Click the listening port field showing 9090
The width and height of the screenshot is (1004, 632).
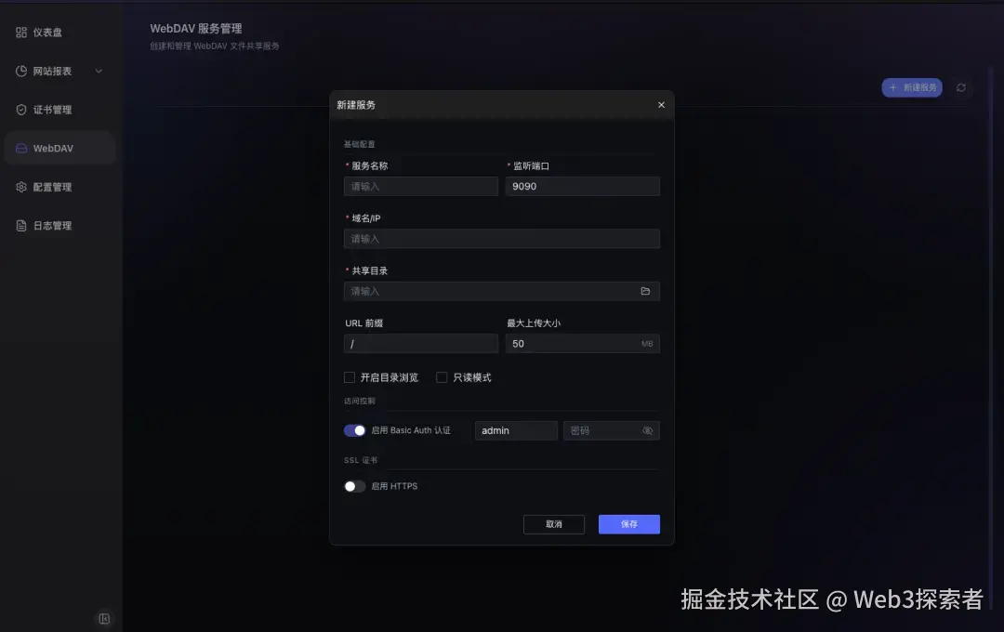[583, 186]
